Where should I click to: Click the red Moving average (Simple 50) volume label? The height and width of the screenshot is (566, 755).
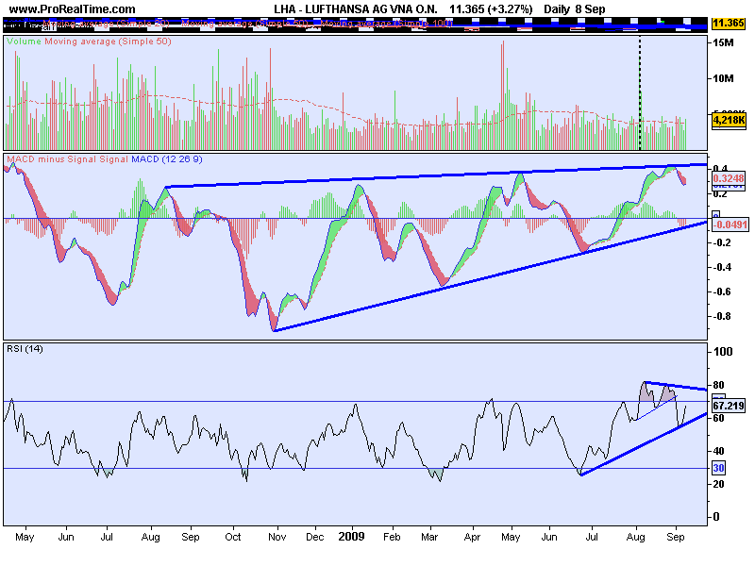(108, 42)
